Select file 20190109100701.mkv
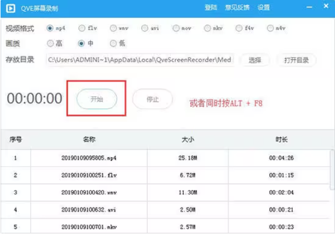 click(x=89, y=227)
